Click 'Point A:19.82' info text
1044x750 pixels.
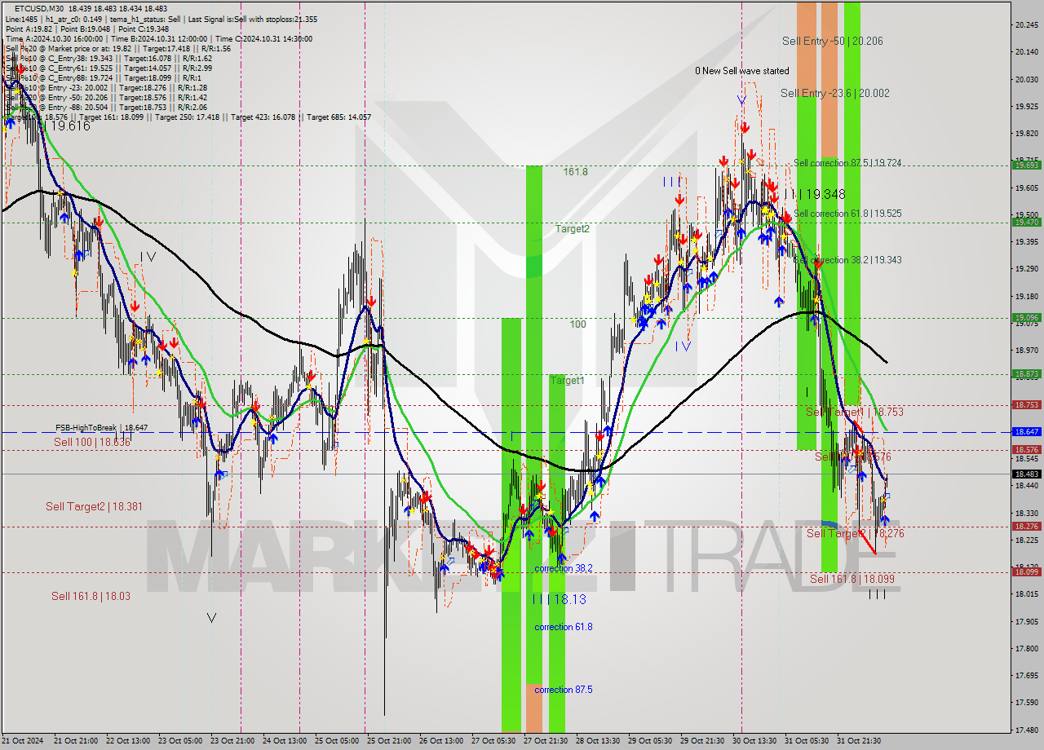(x=28, y=29)
